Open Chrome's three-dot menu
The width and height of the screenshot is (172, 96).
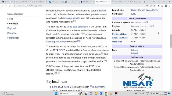pyautogui.click(x=170, y=6)
